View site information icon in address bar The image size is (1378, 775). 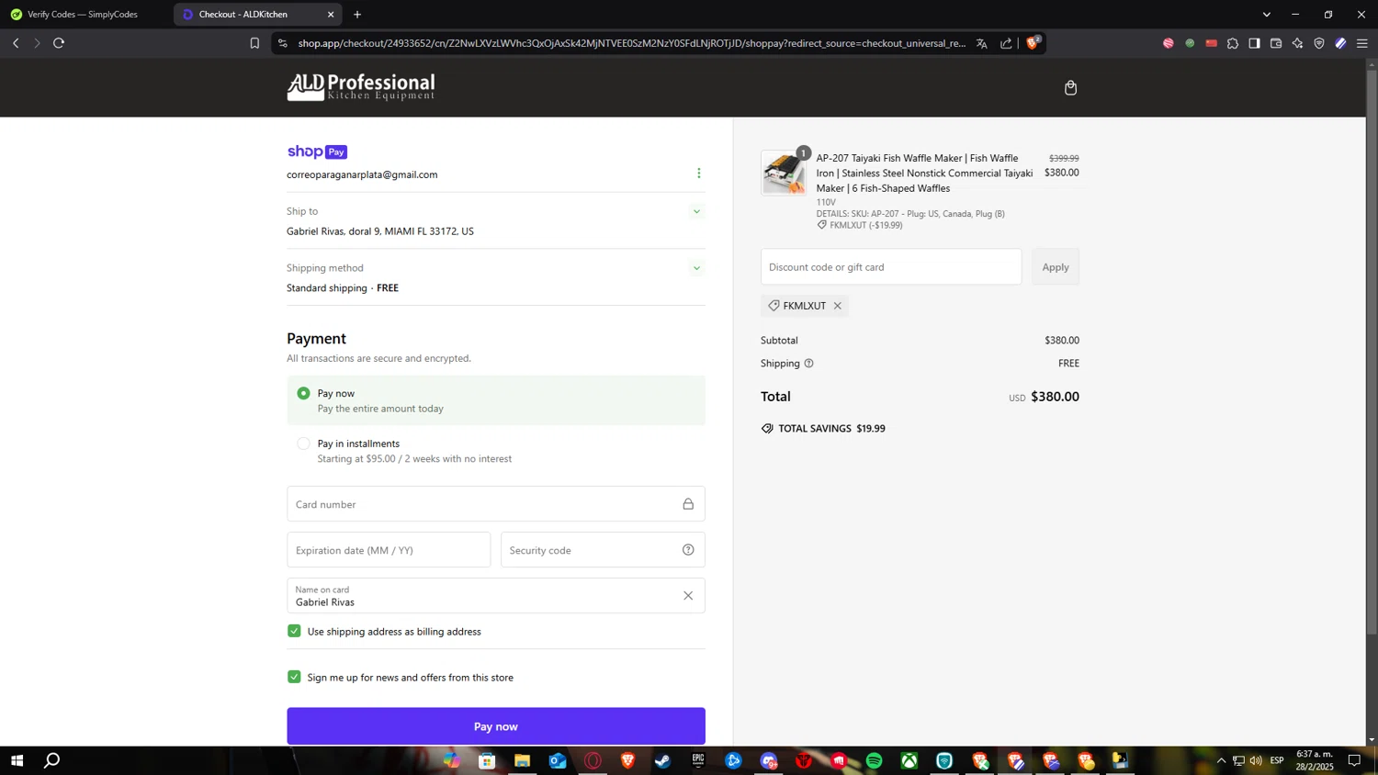(x=283, y=43)
